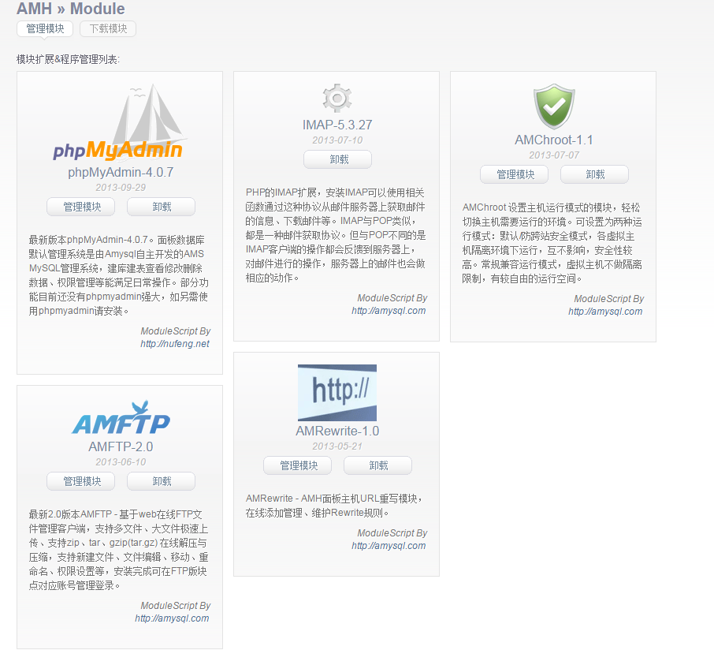Screen dimensions: 714x665
Task: Manage the AMFTP-2.0 module
Action: (x=80, y=481)
